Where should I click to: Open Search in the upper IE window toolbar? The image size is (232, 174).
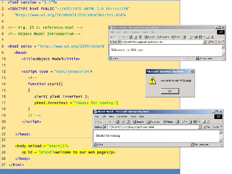point(150,37)
